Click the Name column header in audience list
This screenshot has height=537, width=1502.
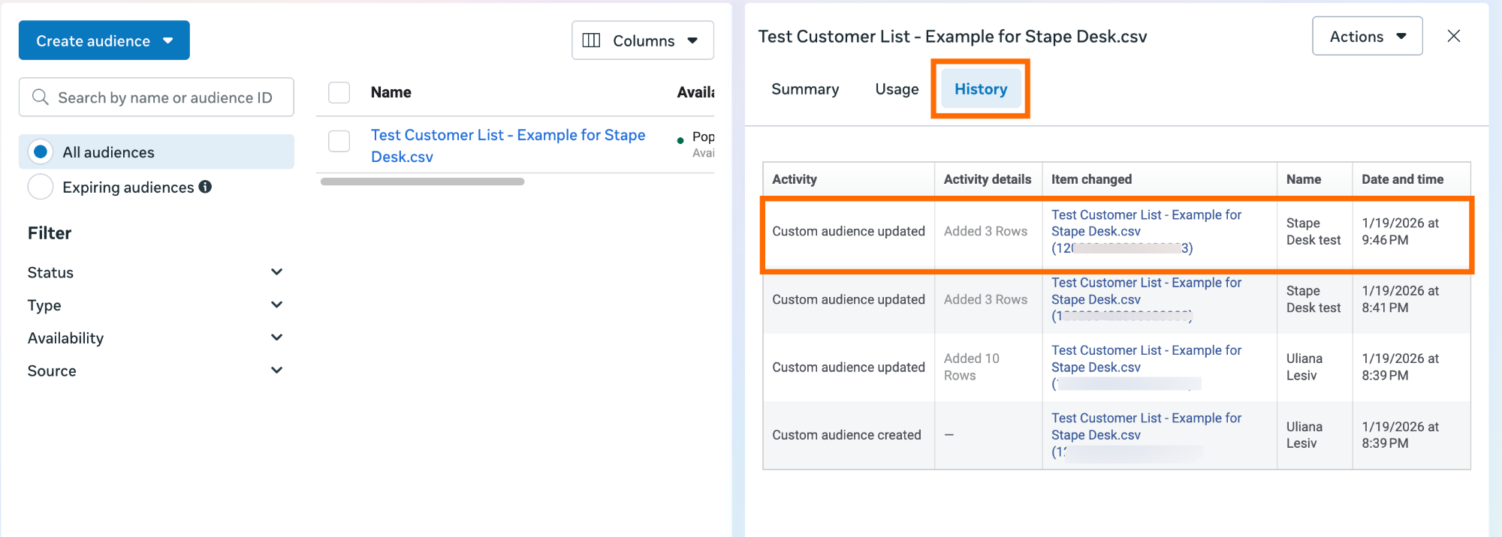coord(391,92)
